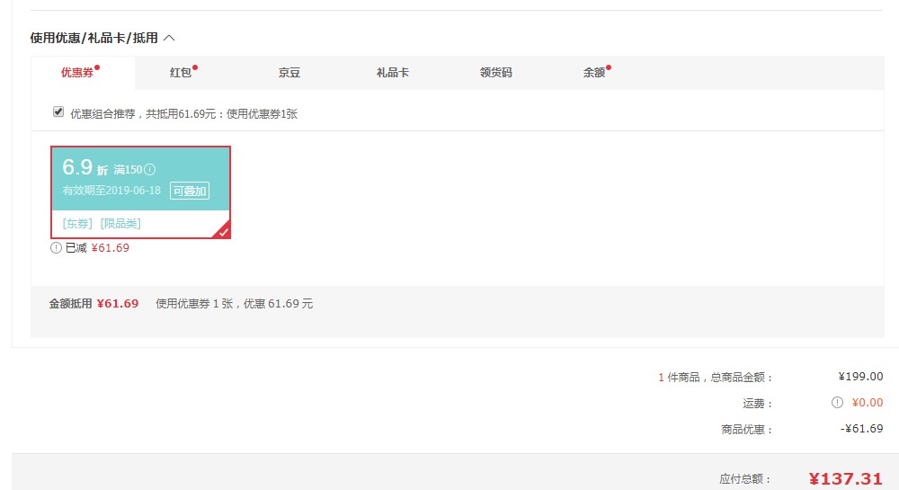Click the 商品优惠 value -¥61.69

[862, 429]
